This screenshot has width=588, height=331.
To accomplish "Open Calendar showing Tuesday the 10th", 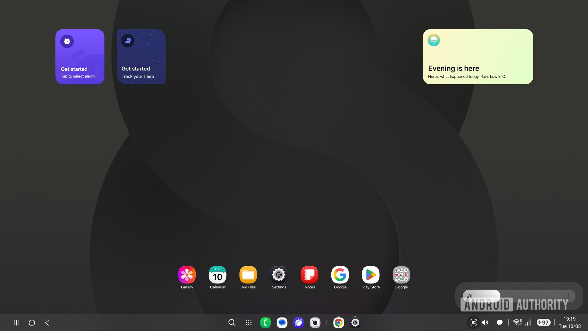I will (x=217, y=275).
